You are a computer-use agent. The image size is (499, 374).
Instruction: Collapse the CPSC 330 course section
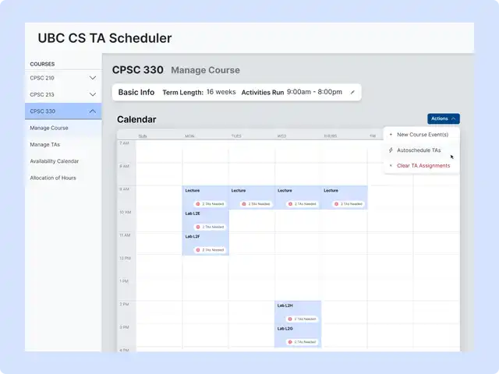(93, 111)
